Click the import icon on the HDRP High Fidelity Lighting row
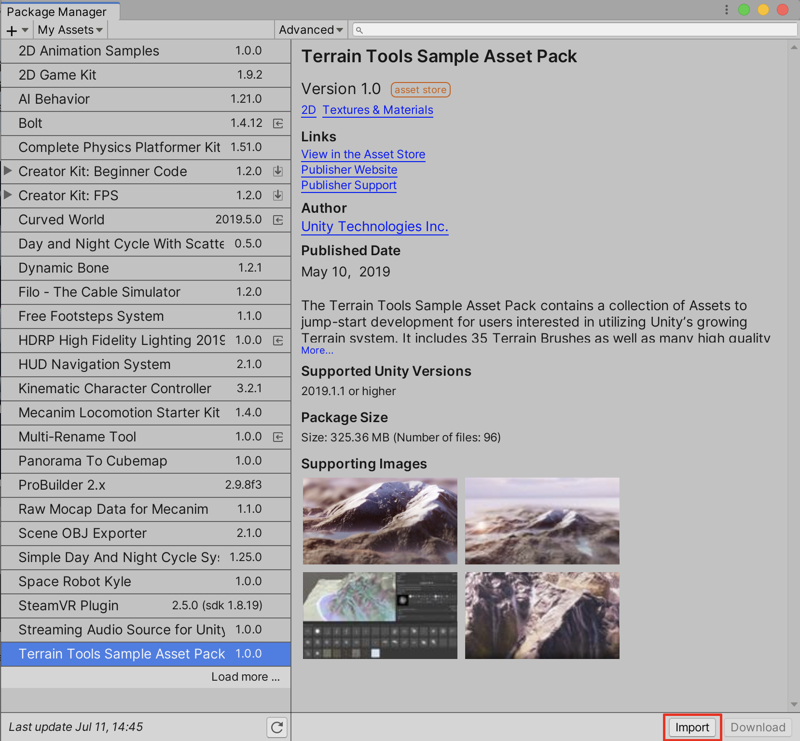800x741 pixels. (x=278, y=341)
